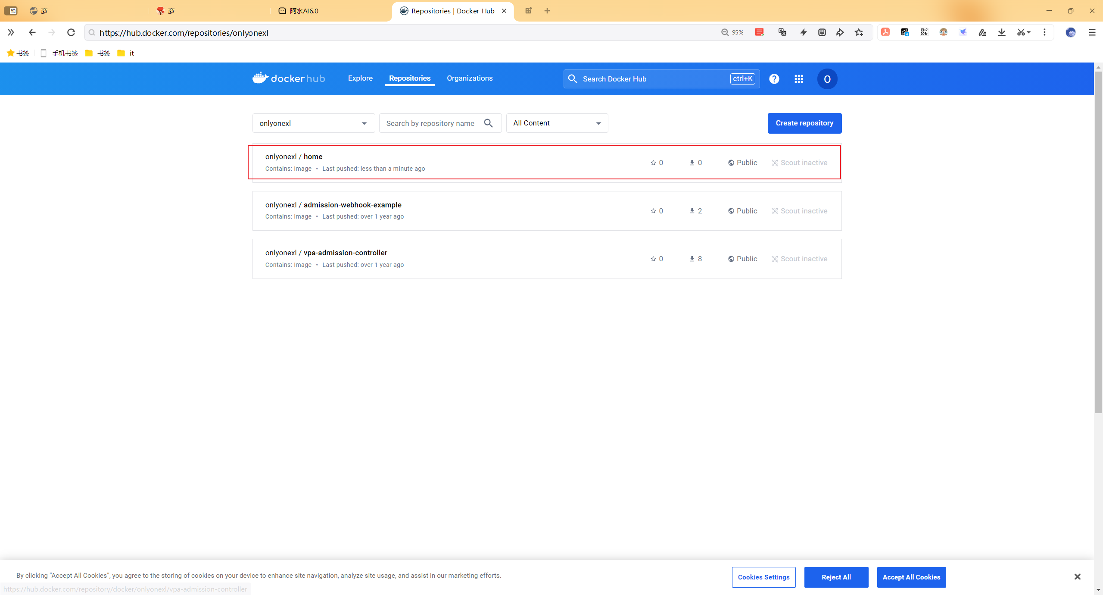Click the page vertical scrollbar
The height and width of the screenshot is (595, 1103).
click(x=1098, y=241)
